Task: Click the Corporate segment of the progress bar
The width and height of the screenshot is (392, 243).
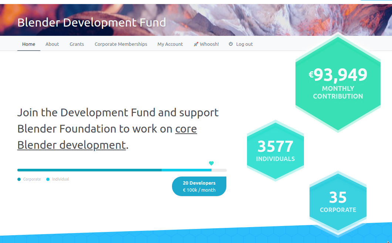Action: pyautogui.click(x=89, y=170)
